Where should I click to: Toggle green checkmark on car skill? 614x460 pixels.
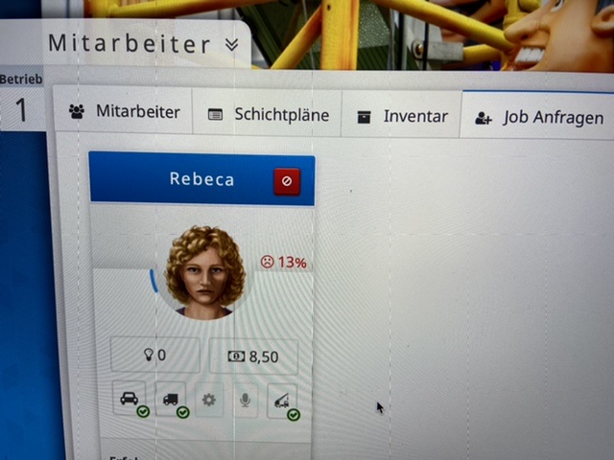[x=143, y=411]
